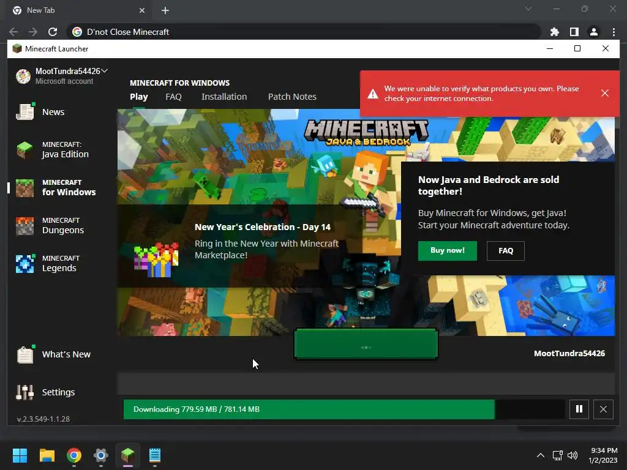The width and height of the screenshot is (627, 470).
Task: Pause the download in progress
Action: coord(579,409)
